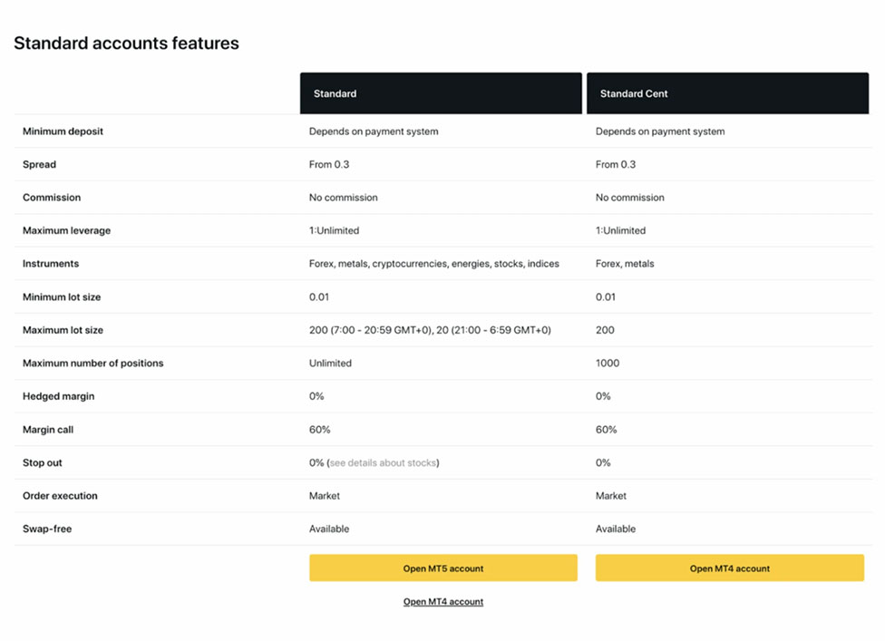Open the see details about stocks link
Image resolution: width=885 pixels, height=641 pixels.
pos(383,463)
